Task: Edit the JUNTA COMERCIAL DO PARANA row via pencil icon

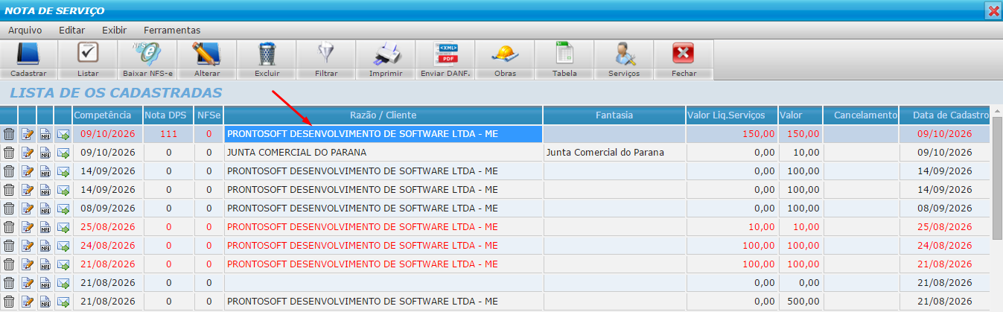Action: point(28,153)
